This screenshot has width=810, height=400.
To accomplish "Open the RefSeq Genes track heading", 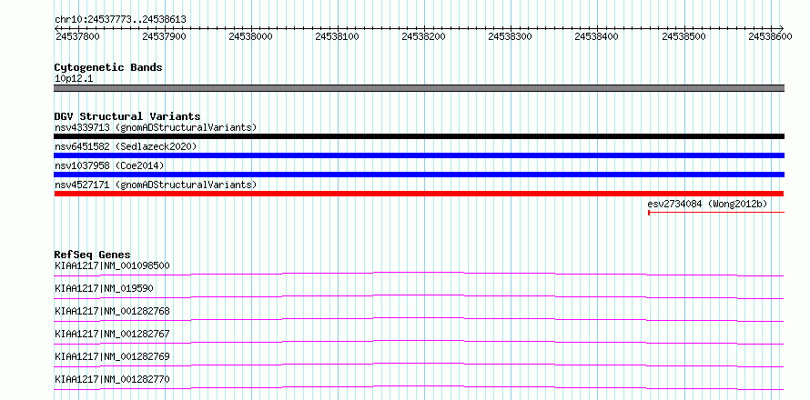I will [93, 255].
